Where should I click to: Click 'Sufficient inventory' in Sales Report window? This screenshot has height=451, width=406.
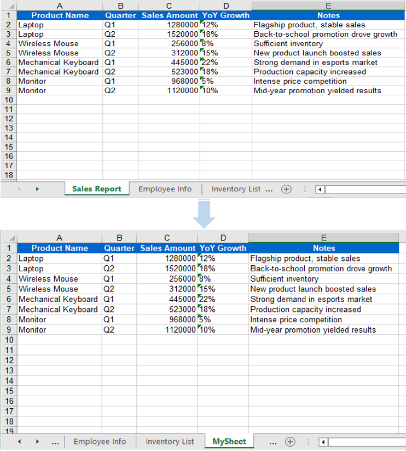328,44
